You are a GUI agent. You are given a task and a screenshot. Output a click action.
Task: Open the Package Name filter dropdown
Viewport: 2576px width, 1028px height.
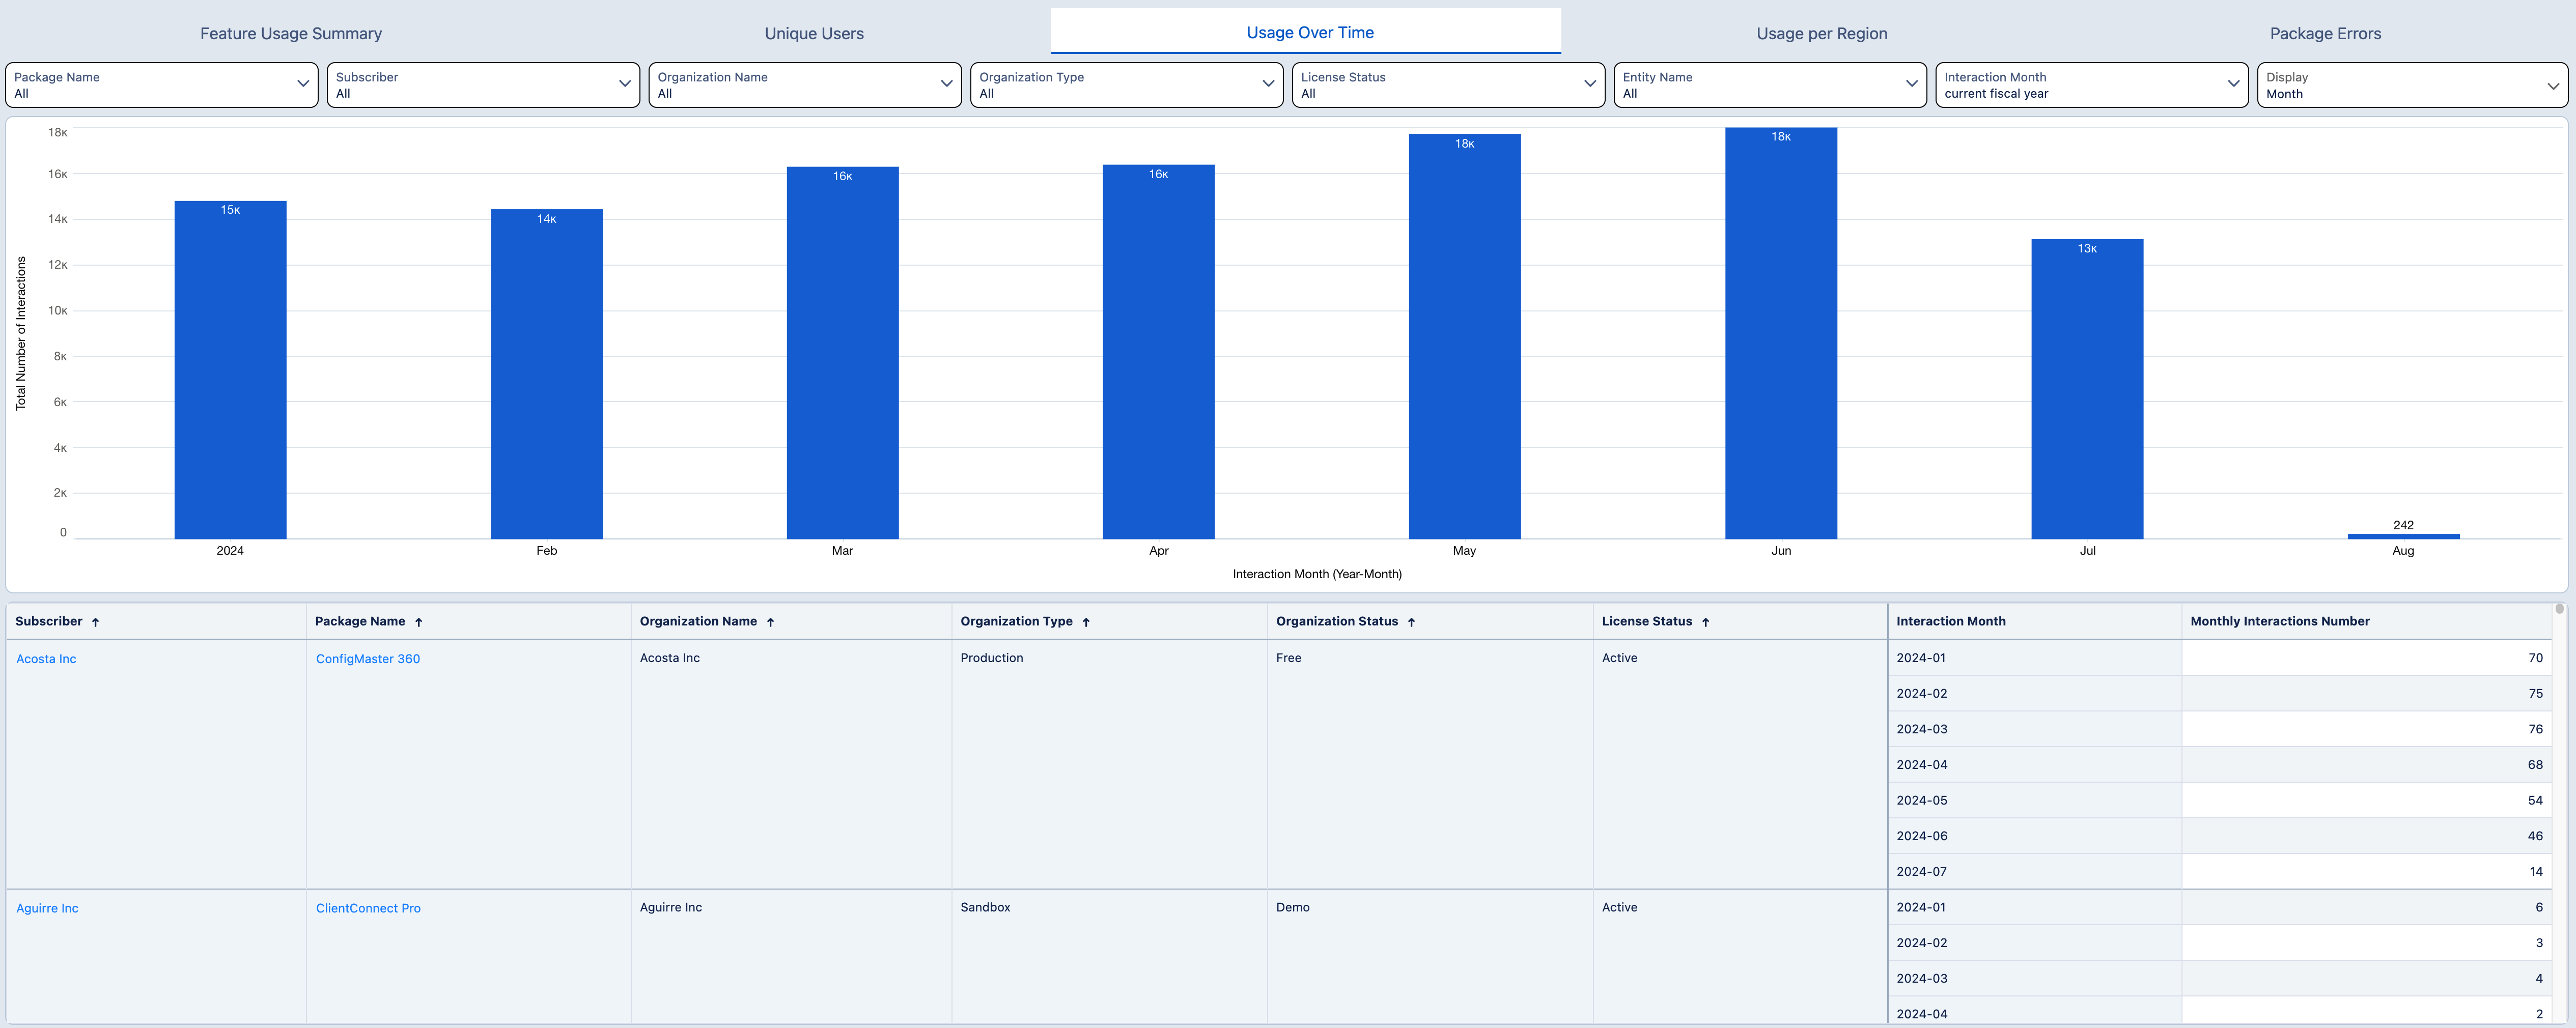pos(162,85)
